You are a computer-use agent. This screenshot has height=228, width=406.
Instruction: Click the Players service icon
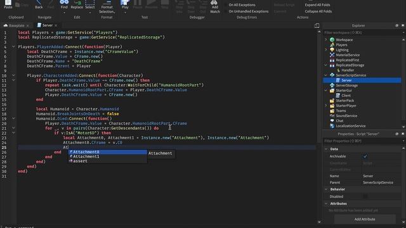(x=332, y=45)
